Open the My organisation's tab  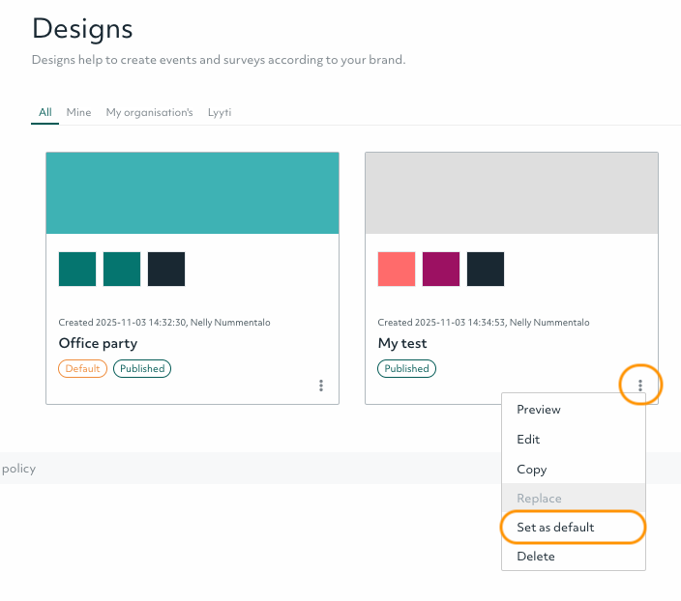[149, 112]
